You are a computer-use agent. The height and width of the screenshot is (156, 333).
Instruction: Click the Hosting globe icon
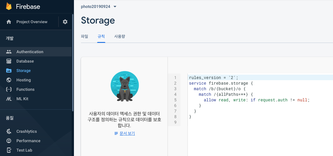pos(9,80)
